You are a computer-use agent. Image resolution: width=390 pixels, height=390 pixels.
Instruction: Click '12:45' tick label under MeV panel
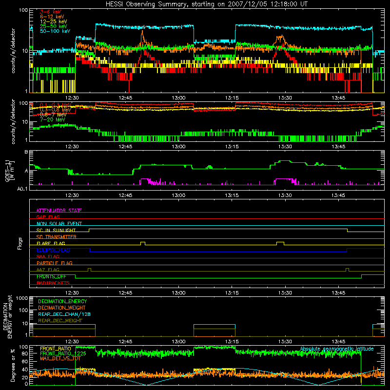[125, 147]
